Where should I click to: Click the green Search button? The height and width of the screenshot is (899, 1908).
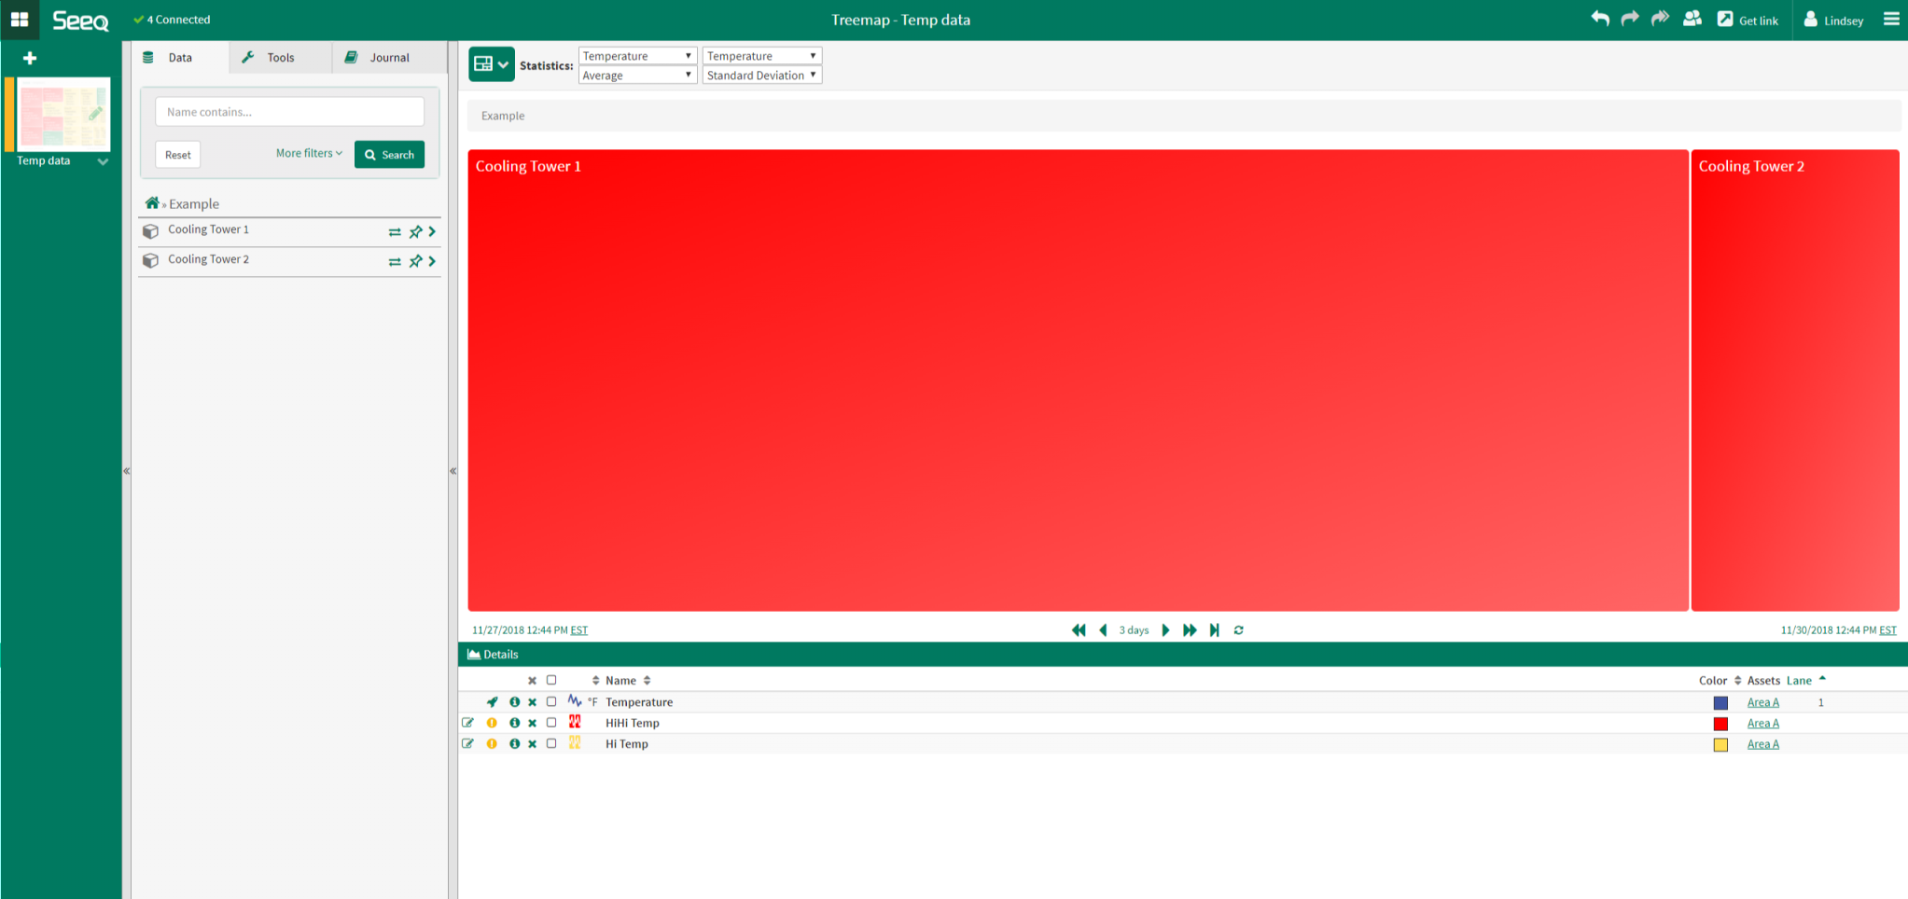(x=389, y=155)
